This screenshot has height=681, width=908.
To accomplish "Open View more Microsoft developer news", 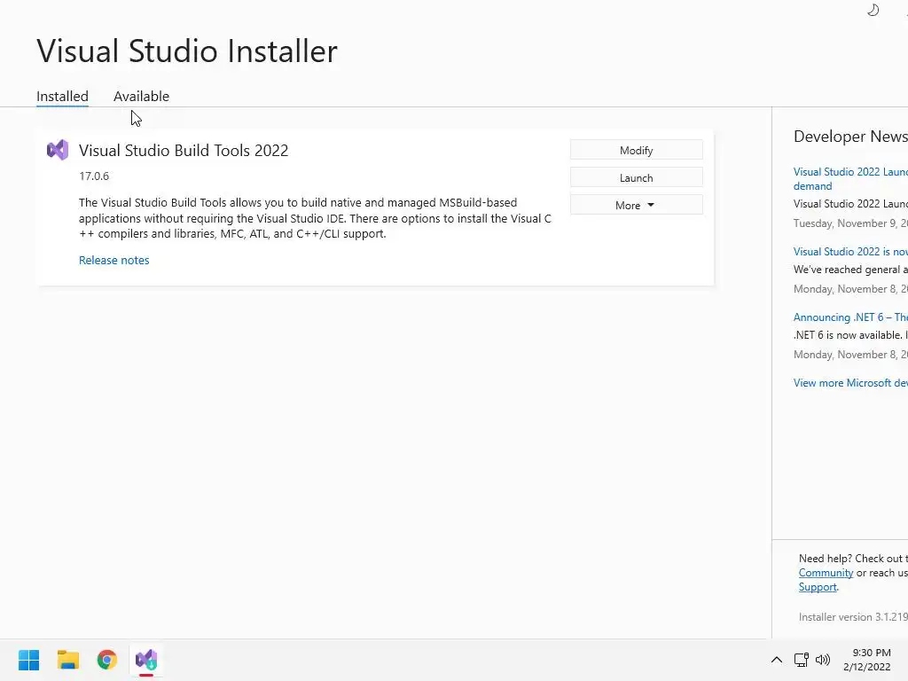I will pos(850,383).
